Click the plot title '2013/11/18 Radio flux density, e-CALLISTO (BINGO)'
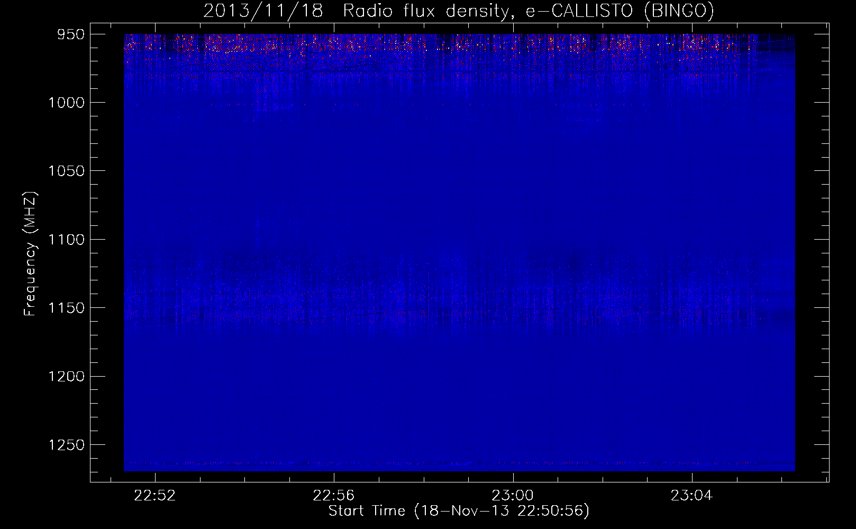This screenshot has height=529, width=856. [x=459, y=11]
